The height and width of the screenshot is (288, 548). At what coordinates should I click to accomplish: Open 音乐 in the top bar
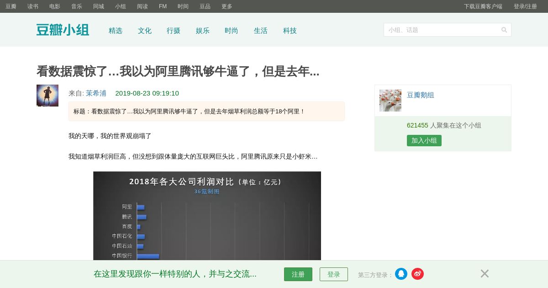point(77,6)
